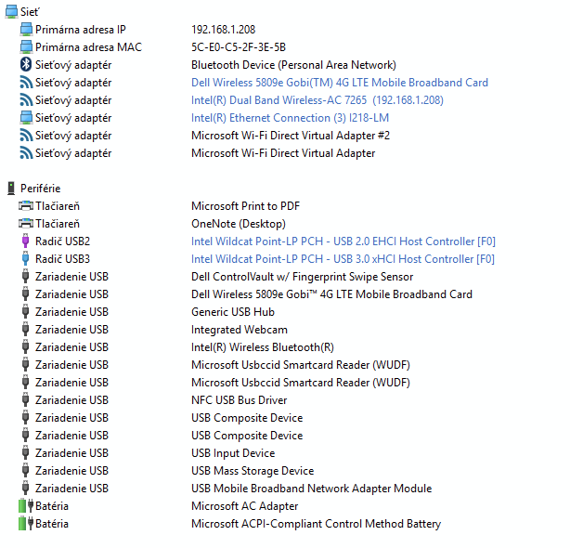Select the Periférie section heading
Image resolution: width=570 pixels, height=548 pixels.
coord(40,189)
